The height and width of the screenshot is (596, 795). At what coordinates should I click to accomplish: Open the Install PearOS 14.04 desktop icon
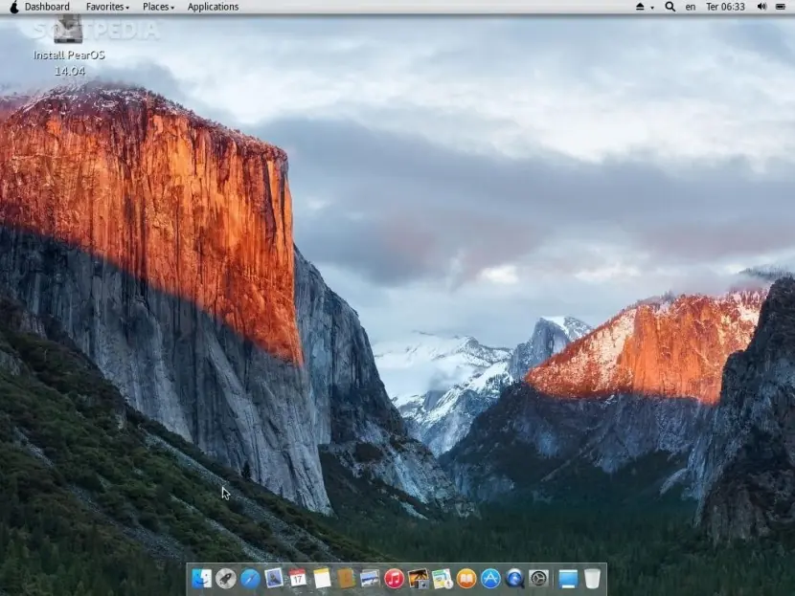click(69, 46)
